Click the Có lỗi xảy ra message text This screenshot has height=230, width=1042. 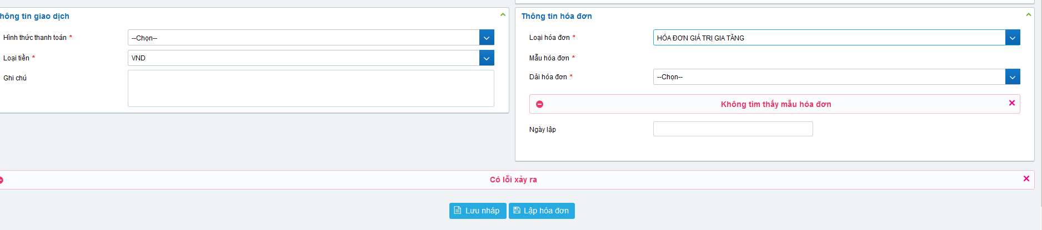point(513,180)
